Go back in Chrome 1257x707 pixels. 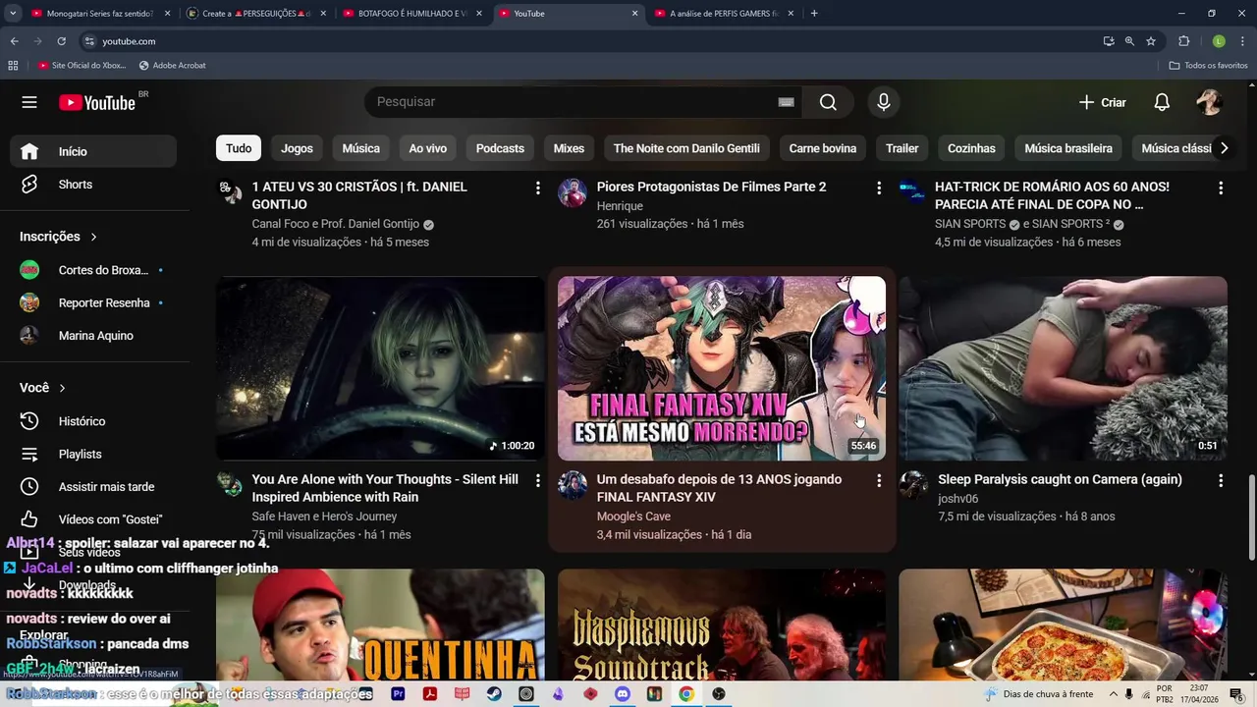point(14,41)
